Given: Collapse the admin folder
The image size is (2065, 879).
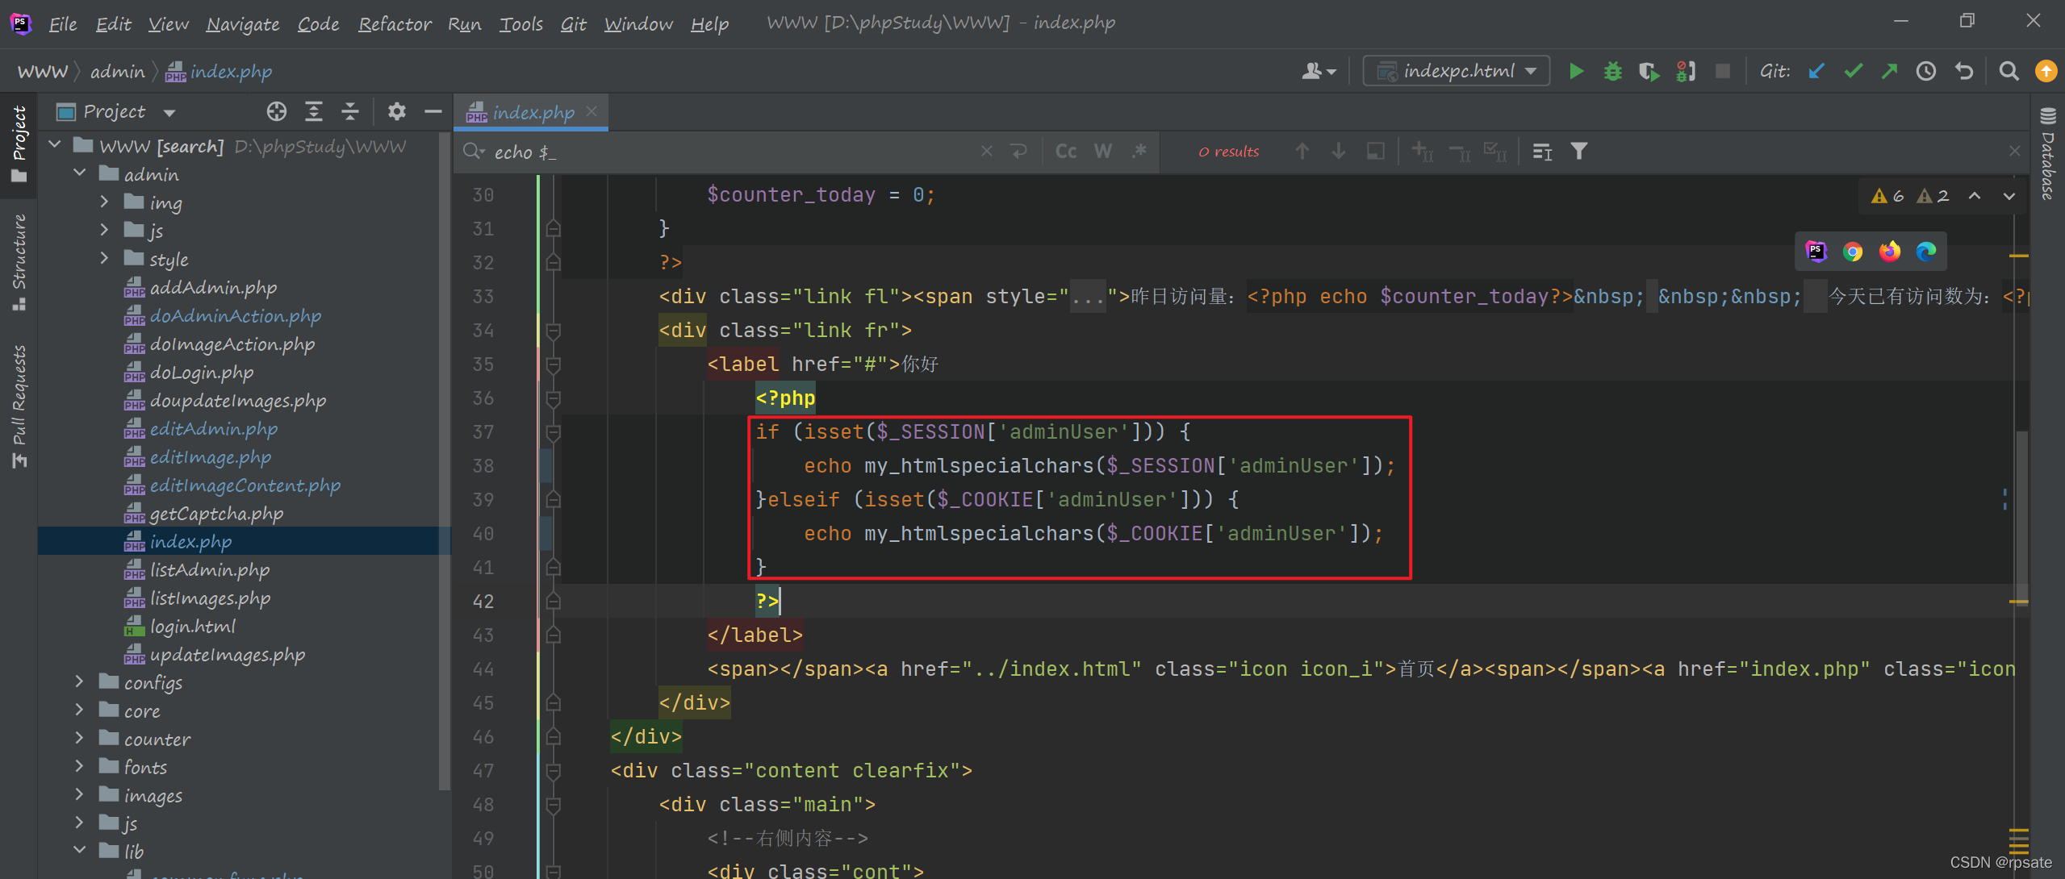Looking at the screenshot, I should (x=79, y=174).
